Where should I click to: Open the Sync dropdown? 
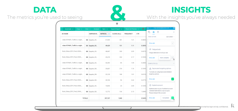click(x=105, y=29)
